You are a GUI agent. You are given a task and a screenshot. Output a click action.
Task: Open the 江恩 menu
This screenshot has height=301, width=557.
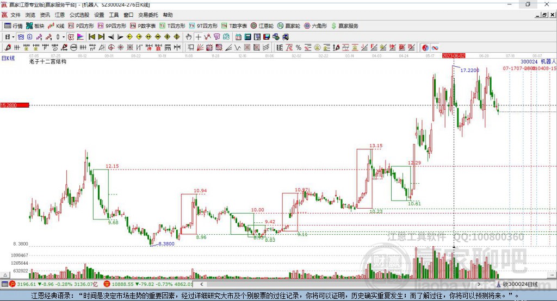tap(60, 15)
